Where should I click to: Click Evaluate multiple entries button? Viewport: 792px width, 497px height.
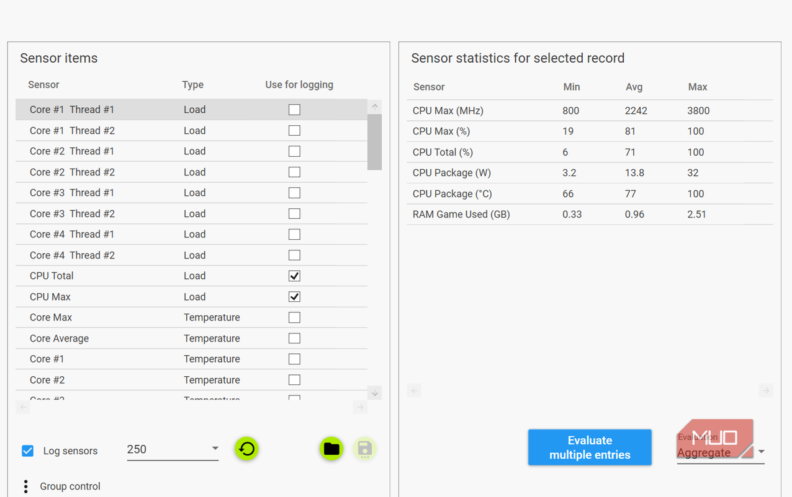[590, 447]
